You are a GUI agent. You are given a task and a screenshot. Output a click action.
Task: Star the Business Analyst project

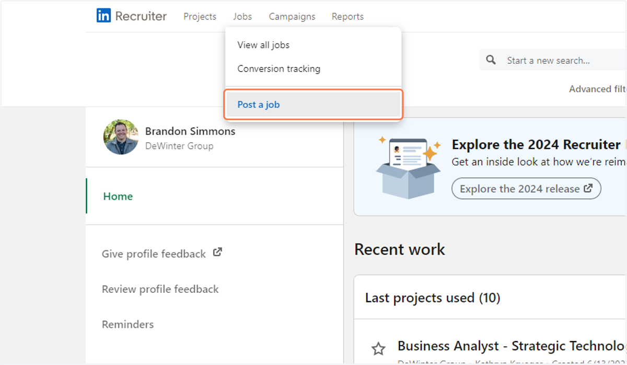378,349
